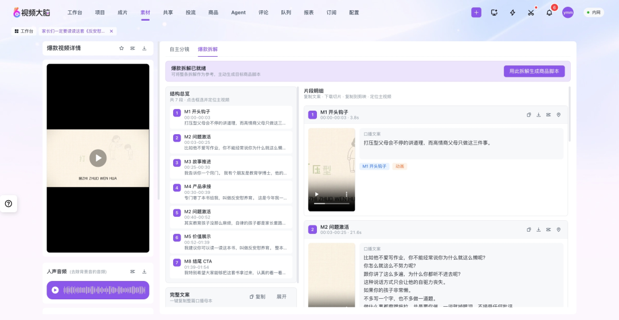Download the 人声音频 track
Screen dimensions: 619x320
pos(144,271)
